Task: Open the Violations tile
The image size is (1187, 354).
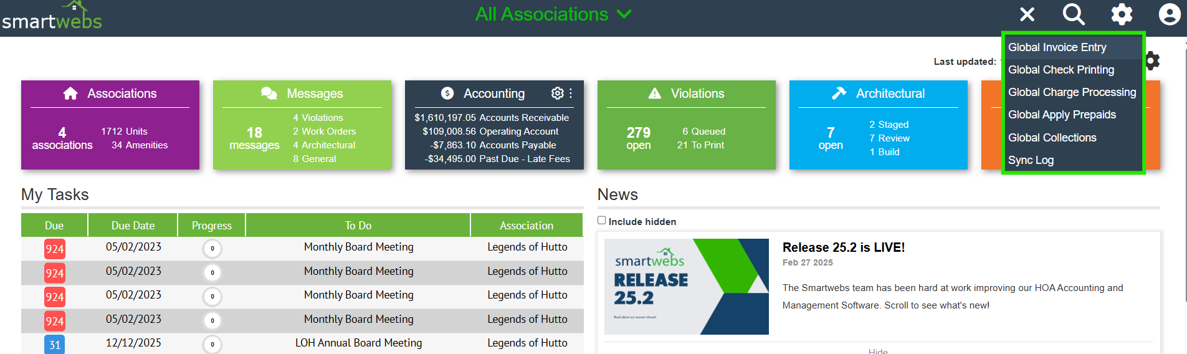Action: pos(686,125)
